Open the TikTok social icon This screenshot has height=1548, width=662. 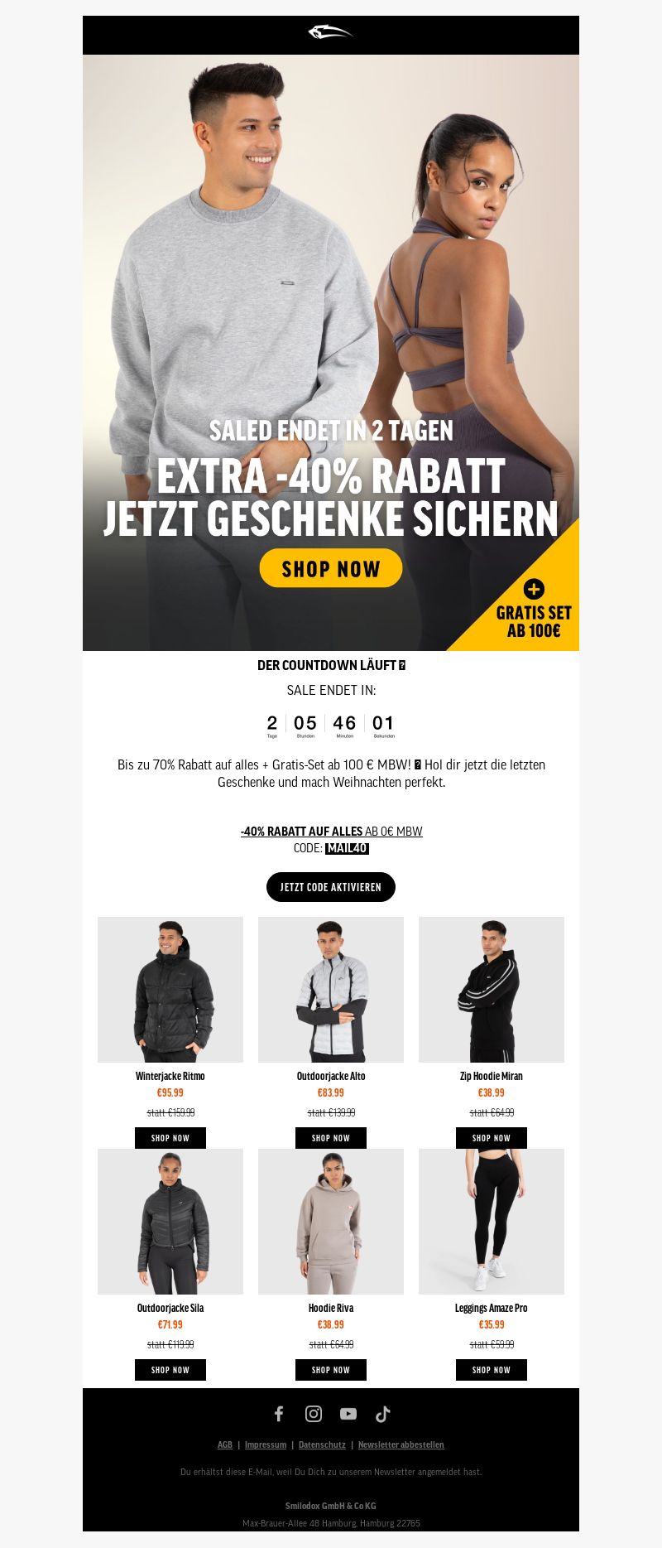click(x=382, y=1414)
